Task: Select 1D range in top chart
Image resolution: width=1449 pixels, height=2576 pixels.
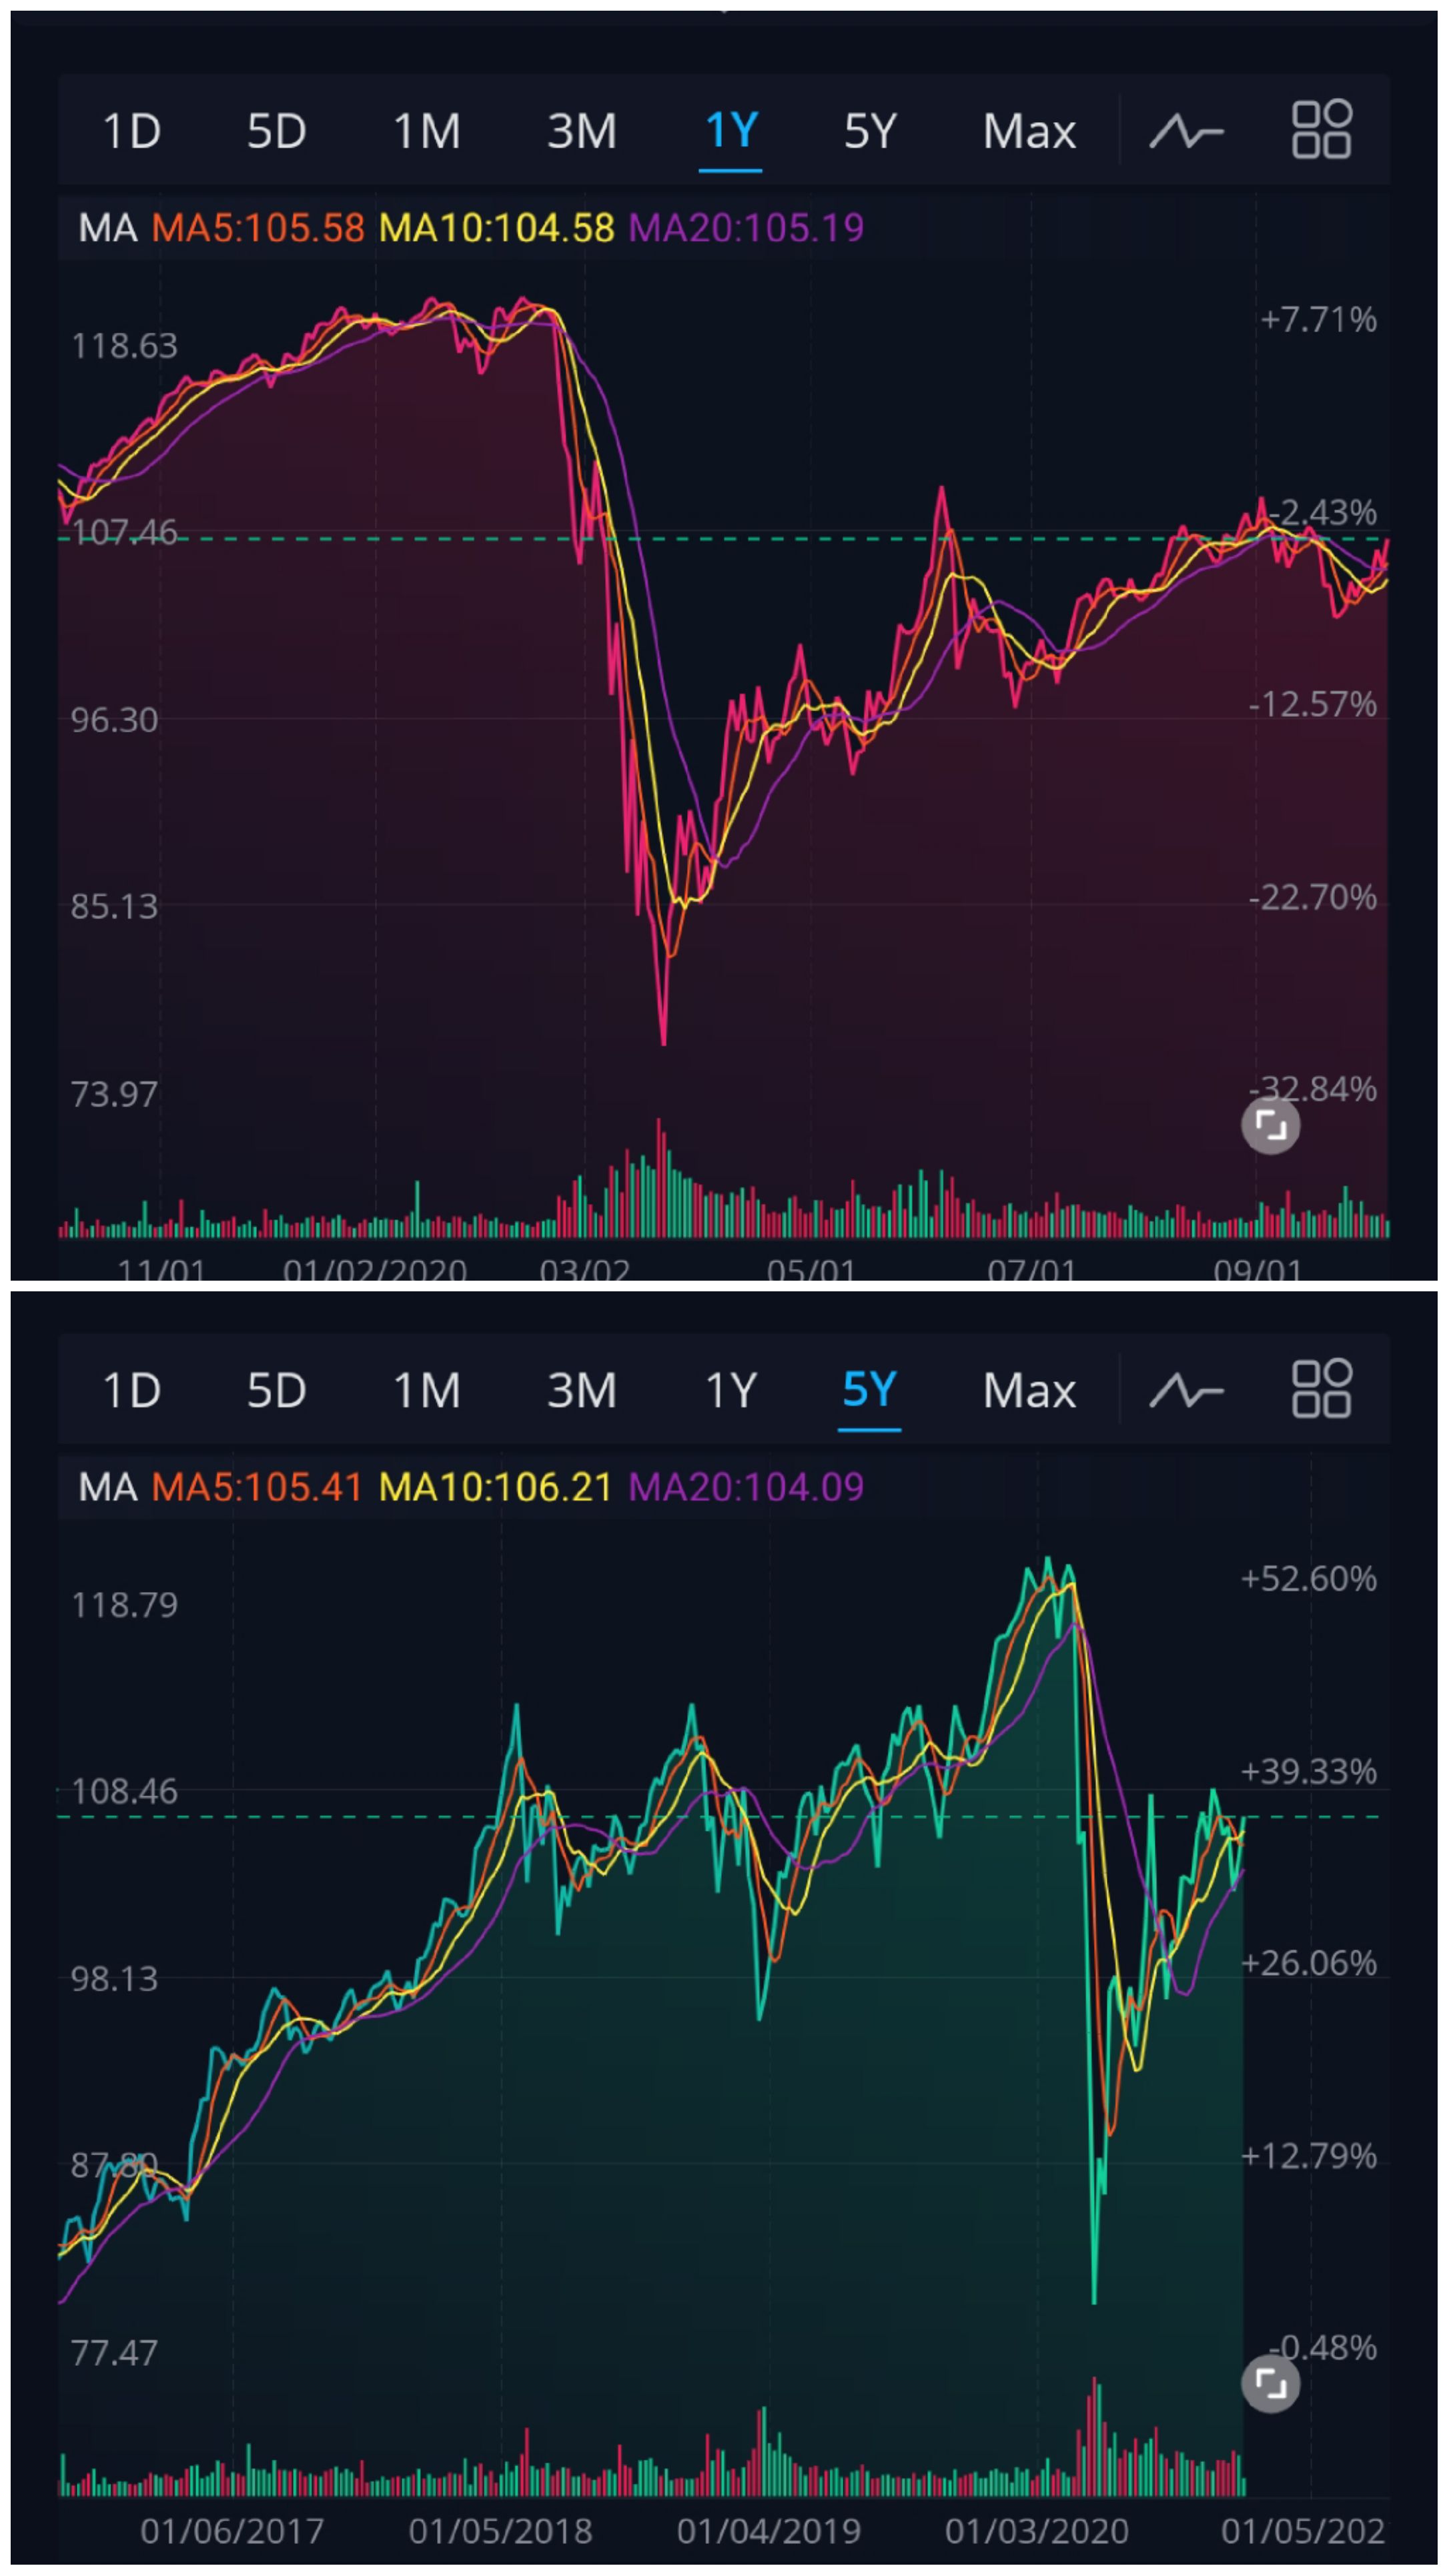Action: (x=131, y=131)
